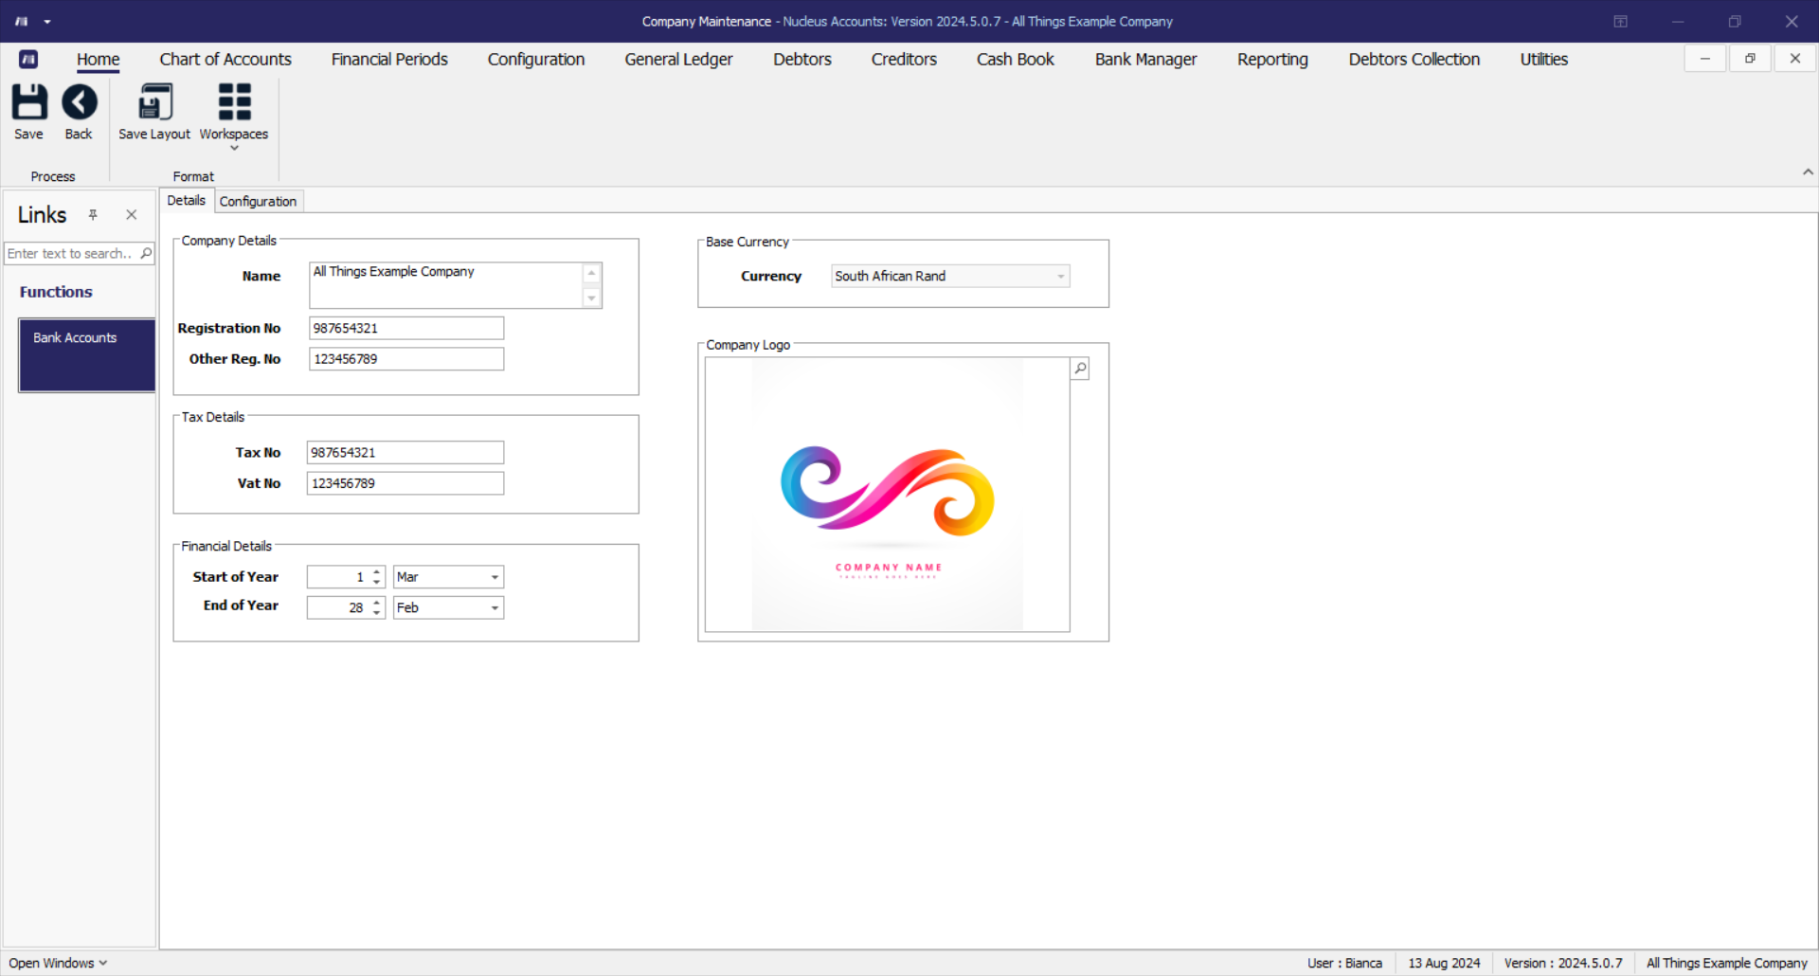Decrease the End of Year day
Screen dimensions: 1819x976
(x=377, y=612)
